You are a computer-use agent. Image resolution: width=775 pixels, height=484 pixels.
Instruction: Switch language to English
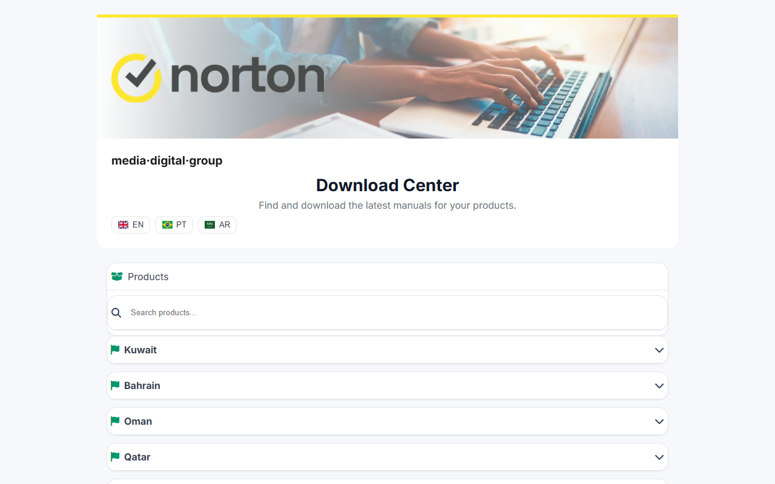(131, 224)
